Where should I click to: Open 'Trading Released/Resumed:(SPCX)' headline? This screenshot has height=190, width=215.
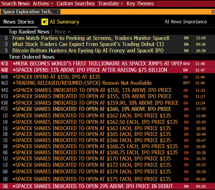pos(82,83)
